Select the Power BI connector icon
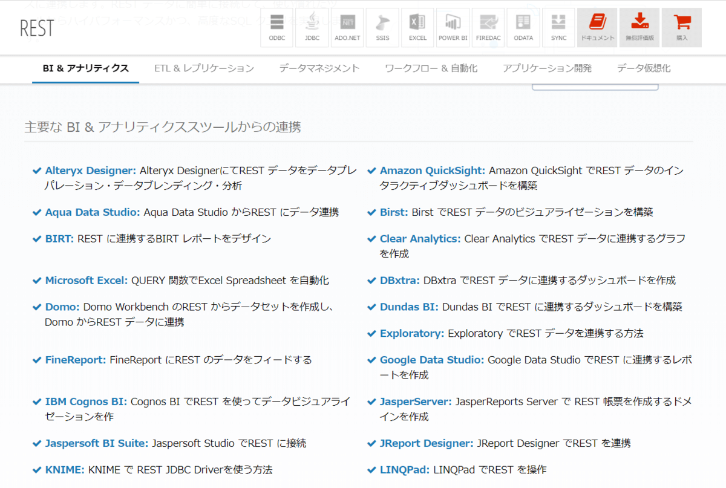The image size is (726, 488). click(453, 28)
